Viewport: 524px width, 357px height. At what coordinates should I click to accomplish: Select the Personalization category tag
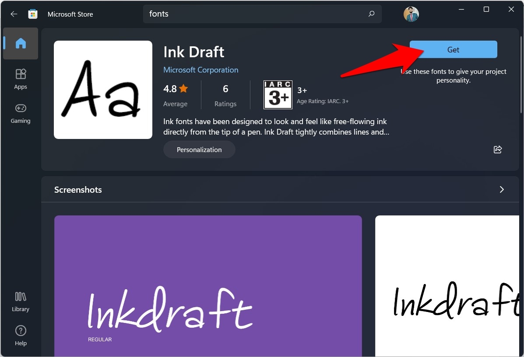click(199, 149)
